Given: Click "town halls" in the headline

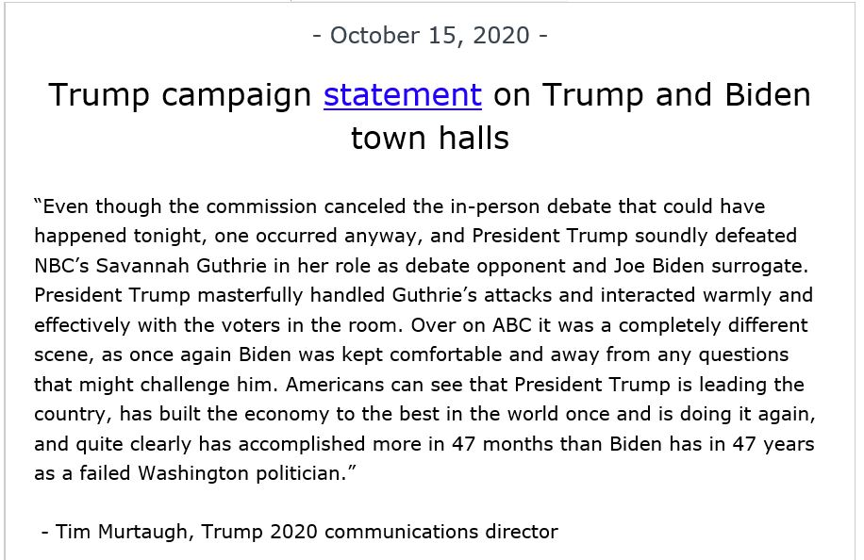Looking at the screenshot, I should [430, 138].
